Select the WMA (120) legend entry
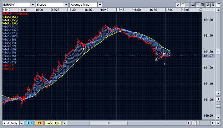The height and width of the screenshot is (128, 223). pyautogui.click(x=10, y=33)
